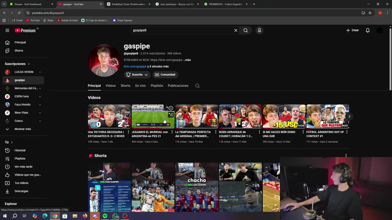Start voice search with microphone icon
Screen dimensions: 392x220
pos(259,30)
